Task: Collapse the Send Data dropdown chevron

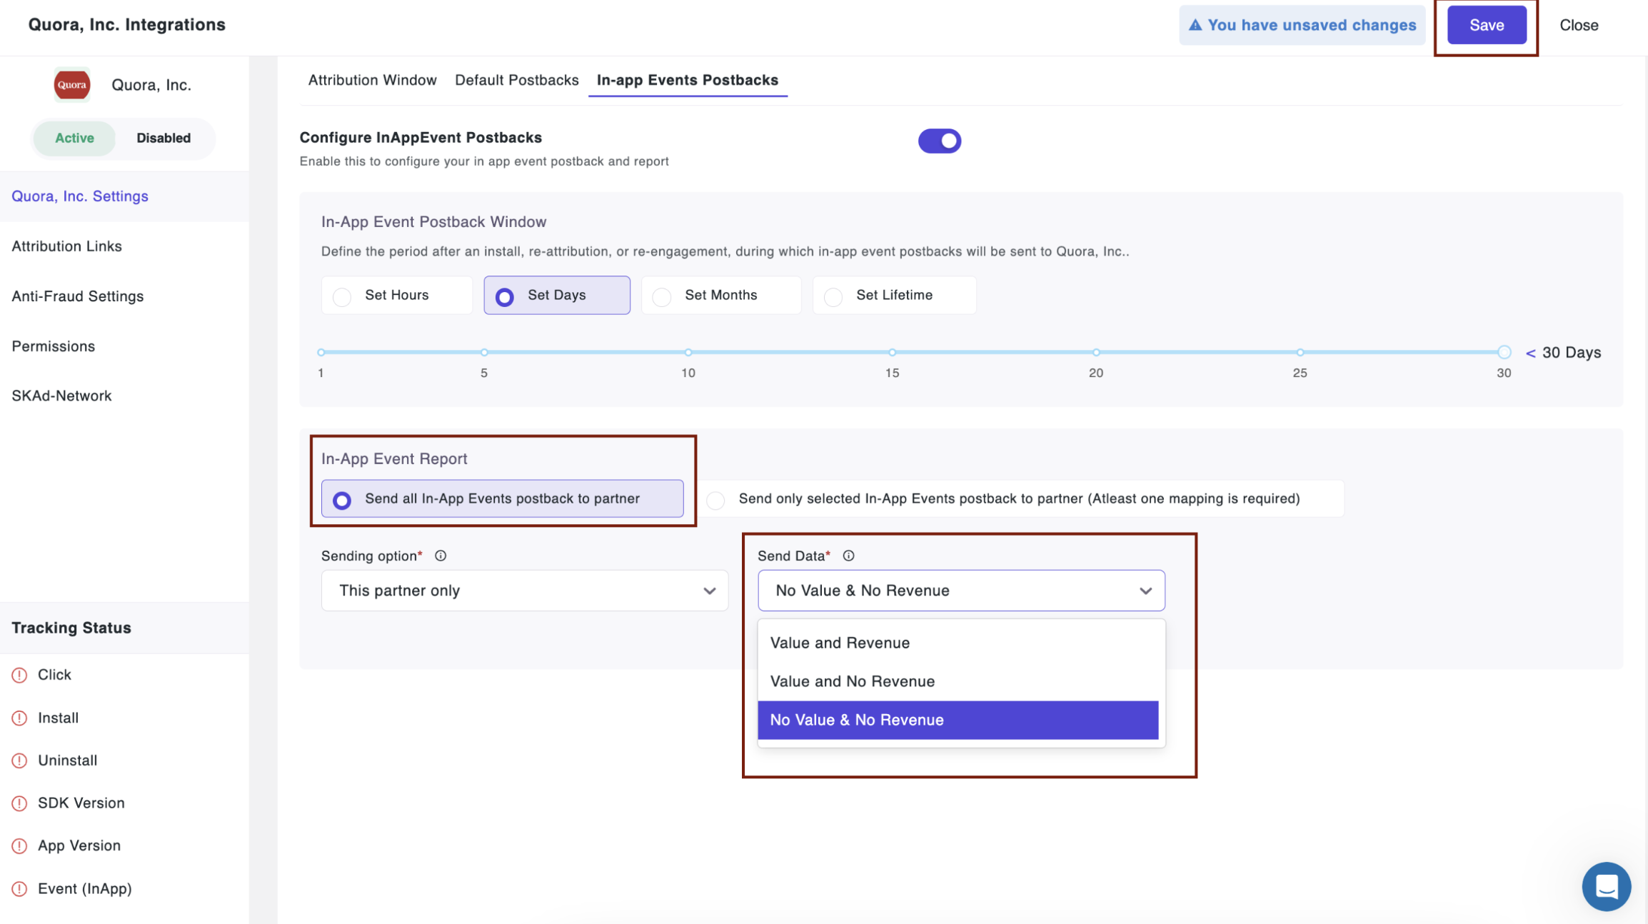Action: (1145, 591)
